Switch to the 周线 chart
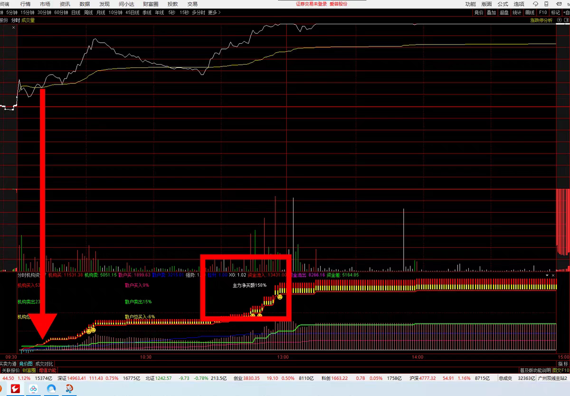This screenshot has width=570, height=396. pyautogui.click(x=88, y=12)
